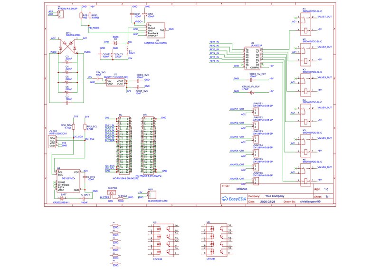Click the drawn-by name 'christiangenn99'
This screenshot has width=380, height=269.
tap(310, 202)
